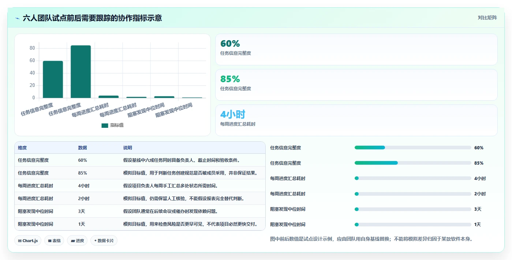
Task: Click the tallest chart bar reaching 85
Action: click(81, 72)
